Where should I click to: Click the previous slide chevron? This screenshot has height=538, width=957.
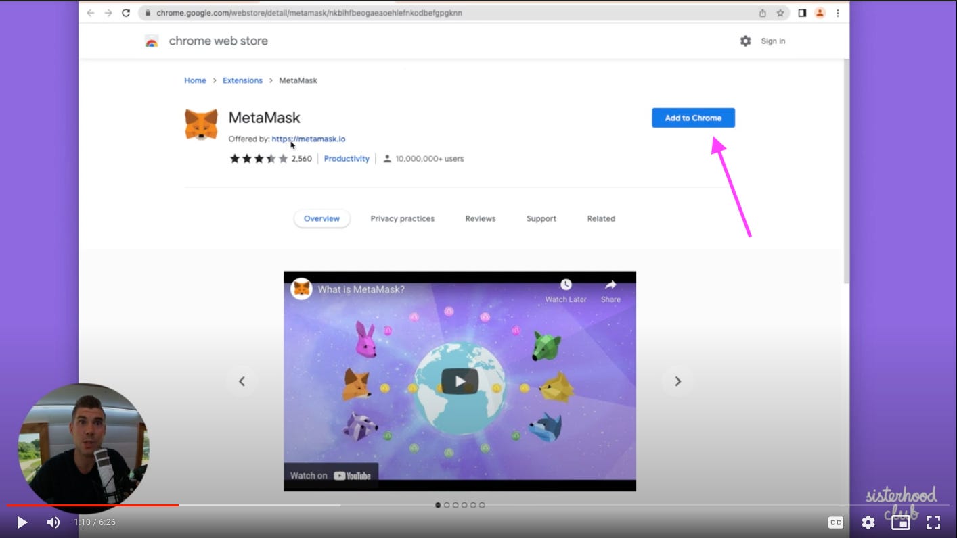[x=242, y=381]
